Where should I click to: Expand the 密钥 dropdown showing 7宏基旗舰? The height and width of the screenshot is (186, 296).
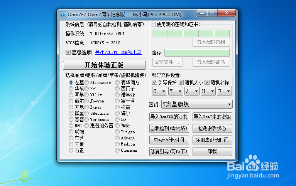[197, 104]
